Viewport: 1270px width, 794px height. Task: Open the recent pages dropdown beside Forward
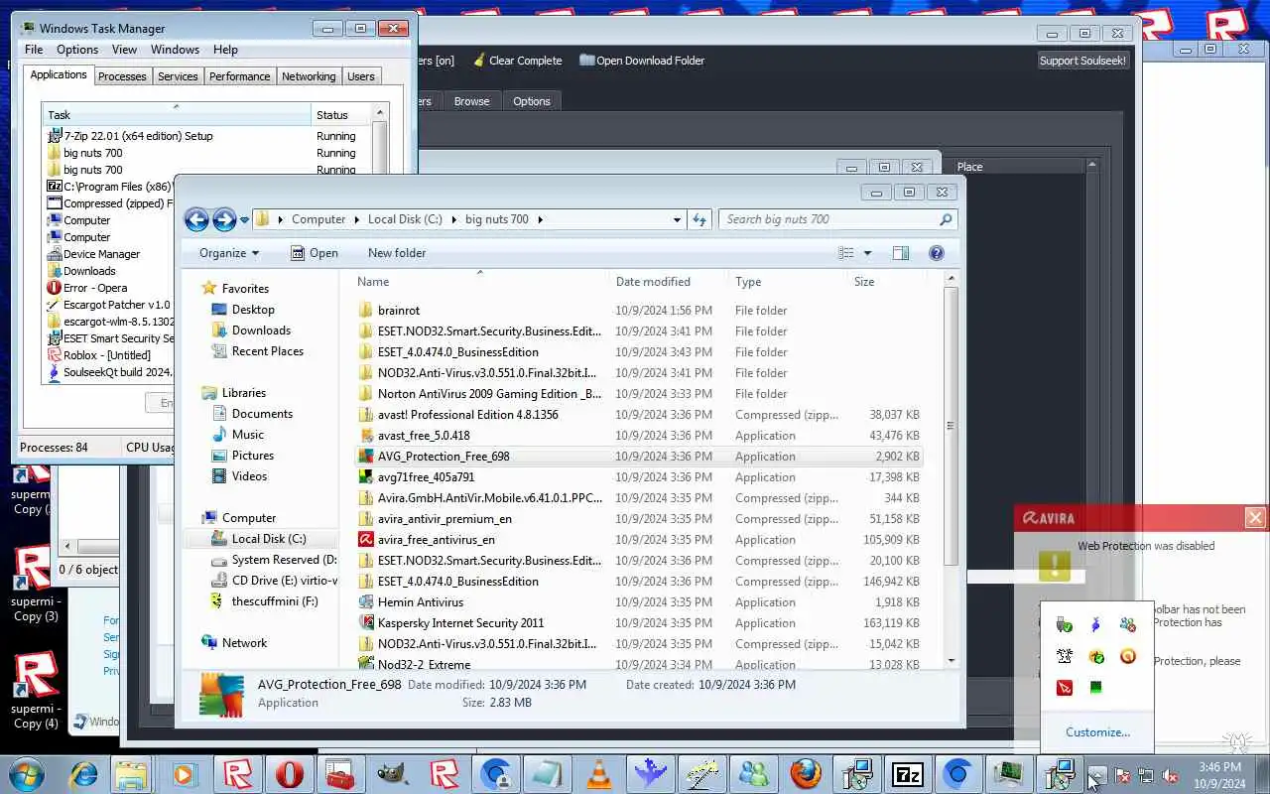pyautogui.click(x=244, y=220)
